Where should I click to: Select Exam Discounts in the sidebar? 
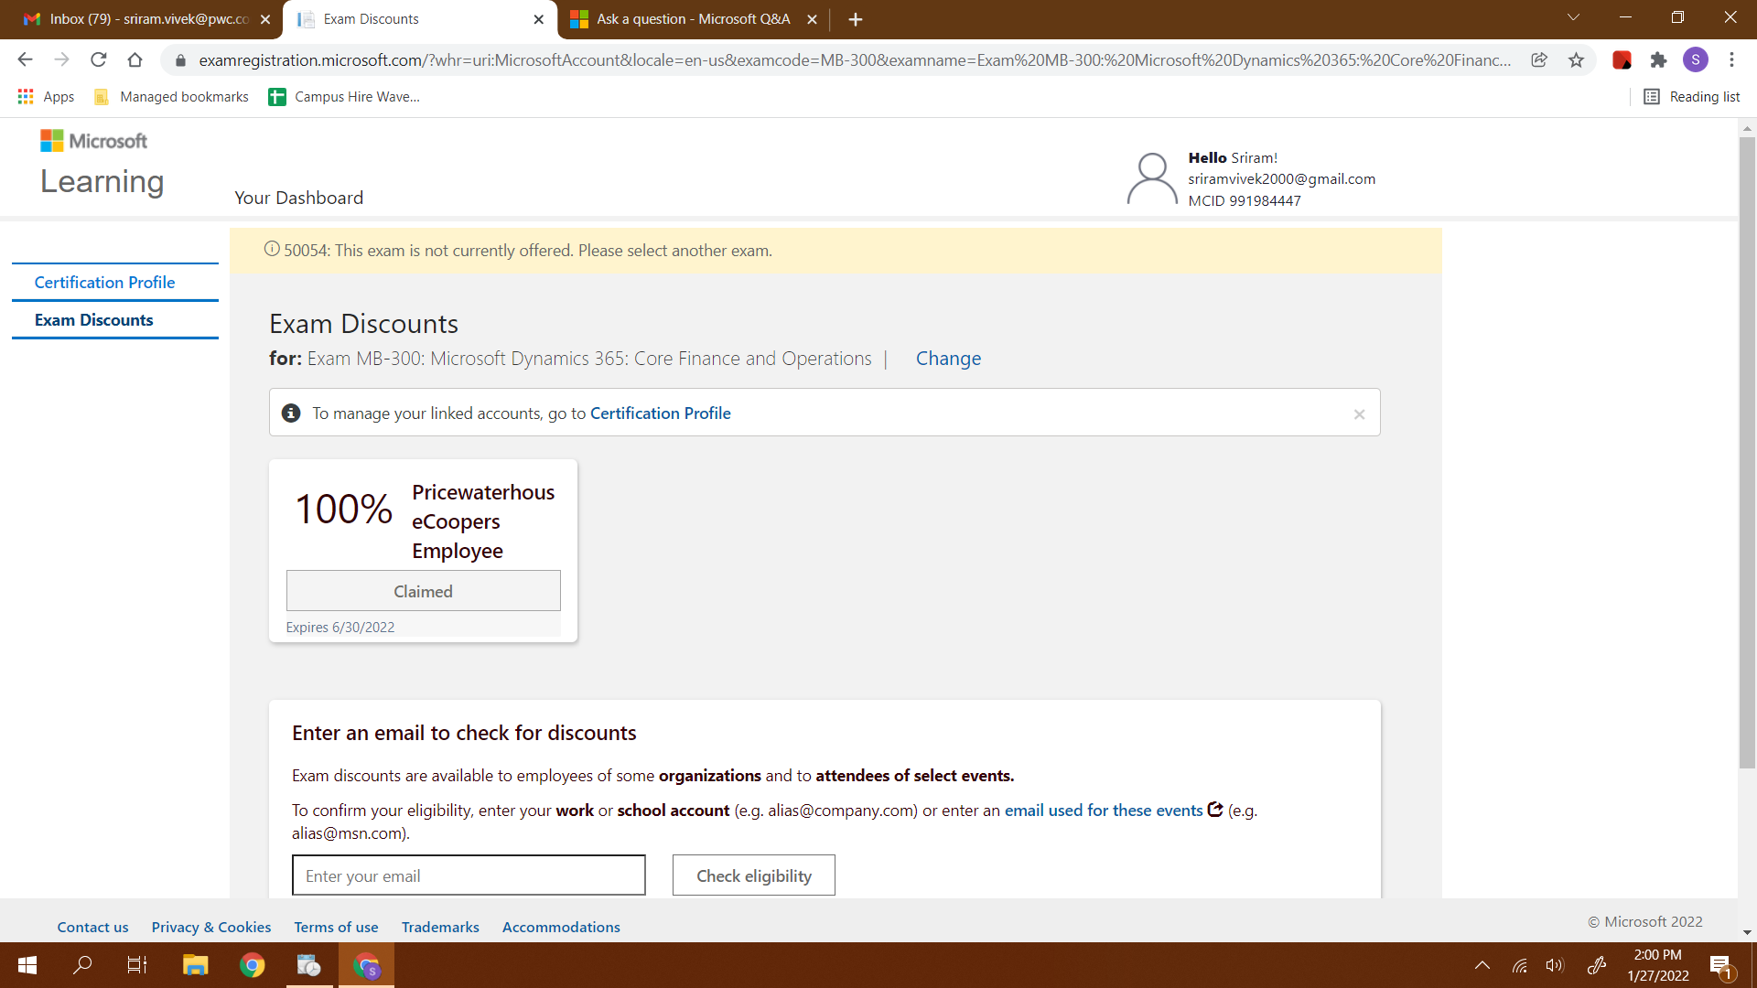(x=93, y=320)
